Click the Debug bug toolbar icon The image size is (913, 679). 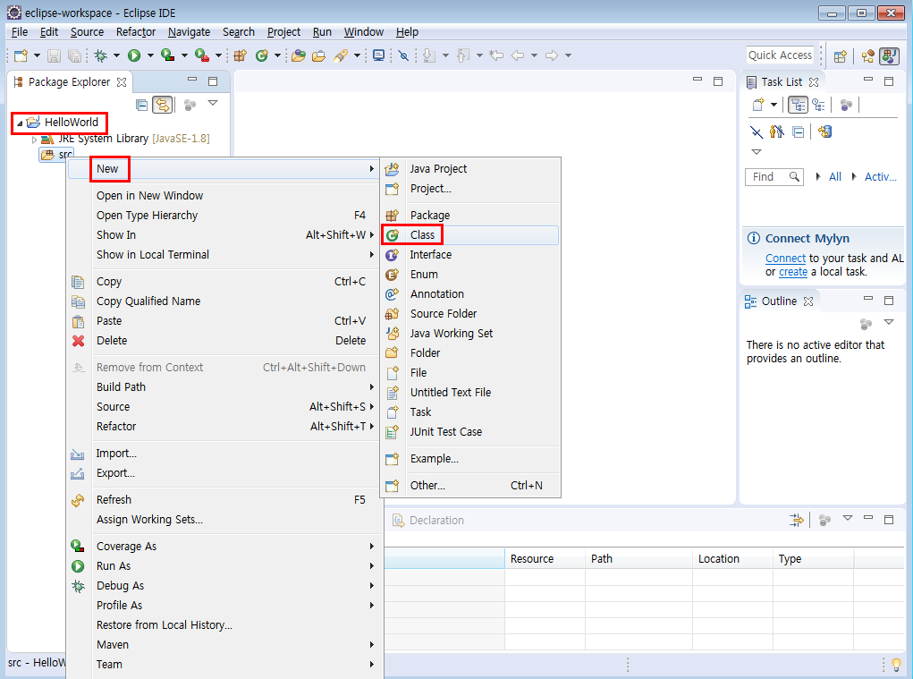(x=101, y=55)
